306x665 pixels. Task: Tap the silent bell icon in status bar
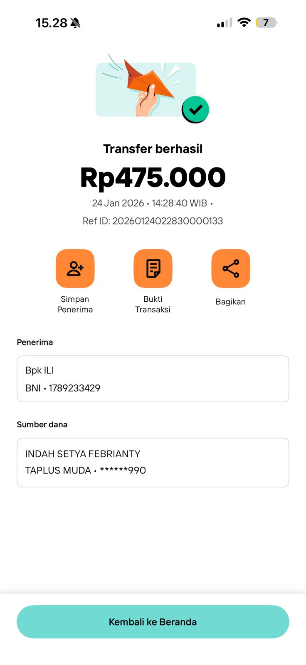tap(75, 23)
